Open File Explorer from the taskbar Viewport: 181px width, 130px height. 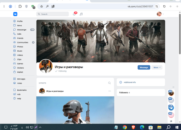point(159,127)
